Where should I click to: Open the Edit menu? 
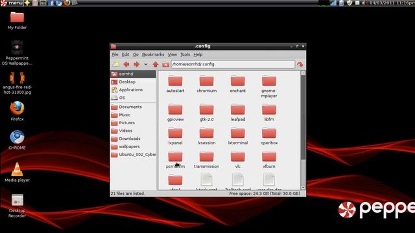tap(125, 54)
